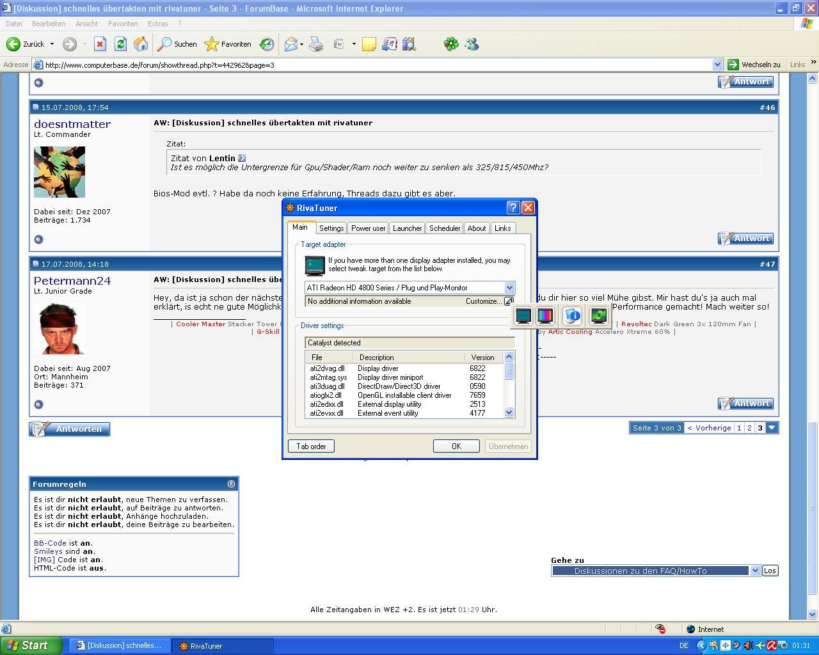Open the Target adapter dropdown
Screen dimensions: 819x655
click(x=509, y=288)
